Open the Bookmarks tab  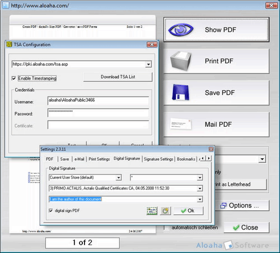coord(186,159)
